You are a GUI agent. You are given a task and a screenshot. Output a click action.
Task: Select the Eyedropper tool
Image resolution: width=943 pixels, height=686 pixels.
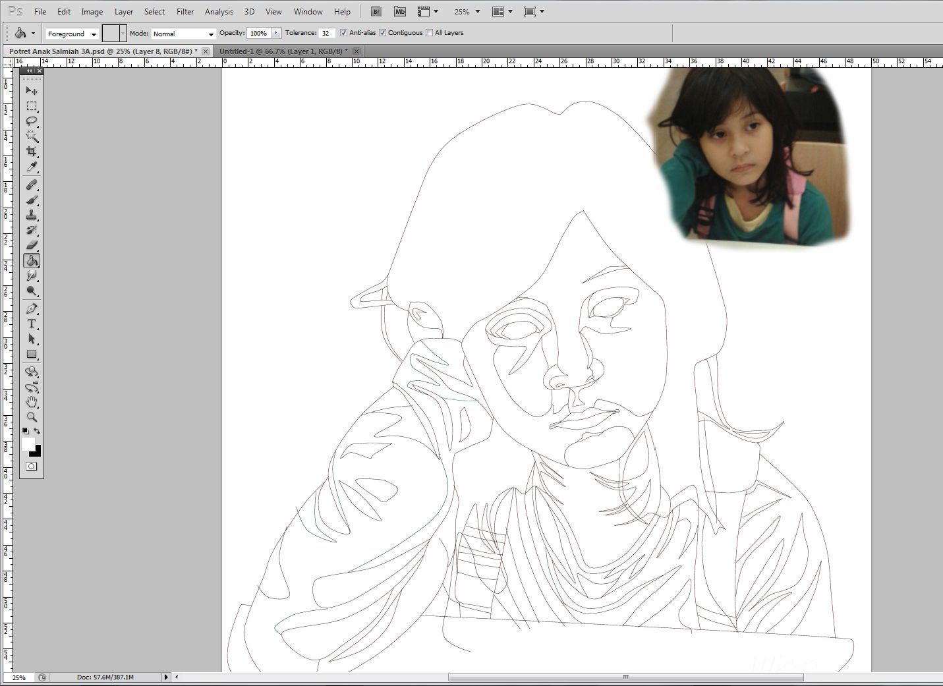coord(32,167)
